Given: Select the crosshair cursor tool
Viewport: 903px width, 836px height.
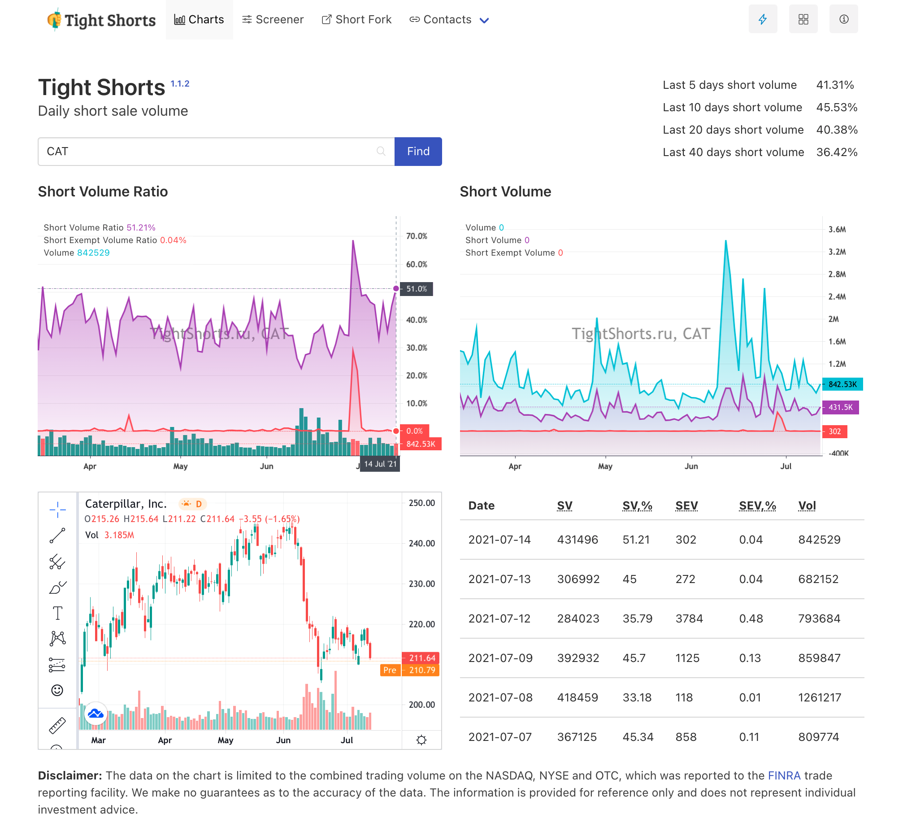Looking at the screenshot, I should tap(57, 510).
